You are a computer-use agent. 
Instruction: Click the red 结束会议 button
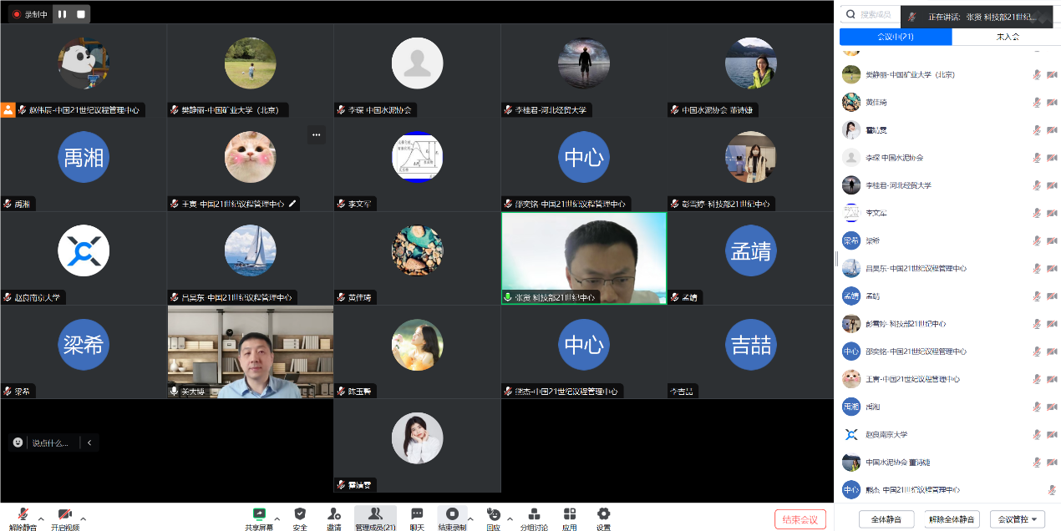click(x=800, y=519)
